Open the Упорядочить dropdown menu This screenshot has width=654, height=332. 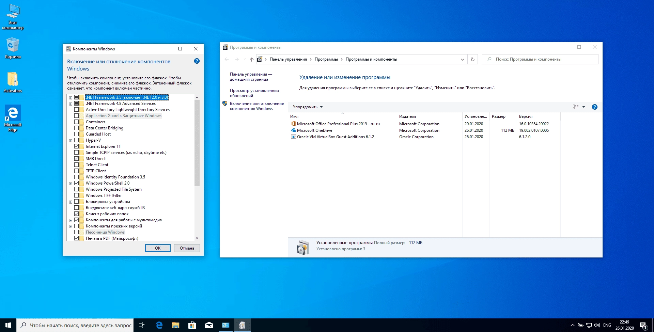click(x=308, y=107)
